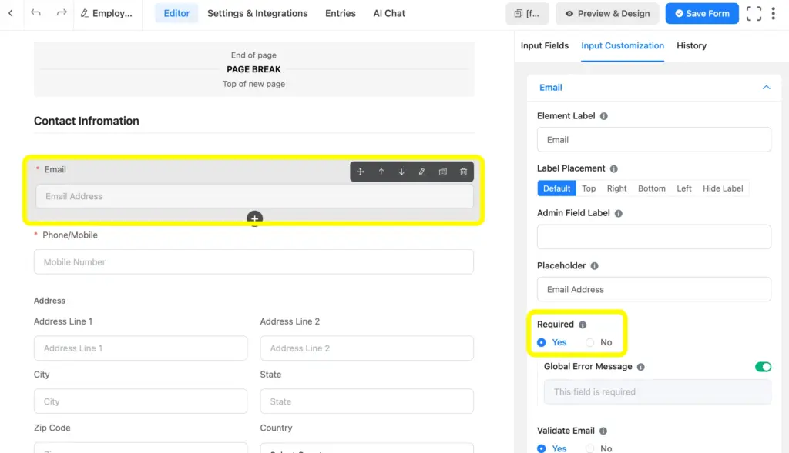Click the Save Form button
789x453 pixels.
(701, 14)
